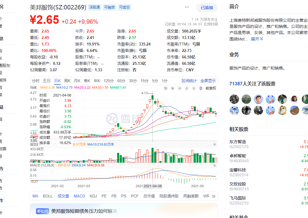Toggle the 陆股通持股 indicator
The image size is (308, 218).
(169, 196)
